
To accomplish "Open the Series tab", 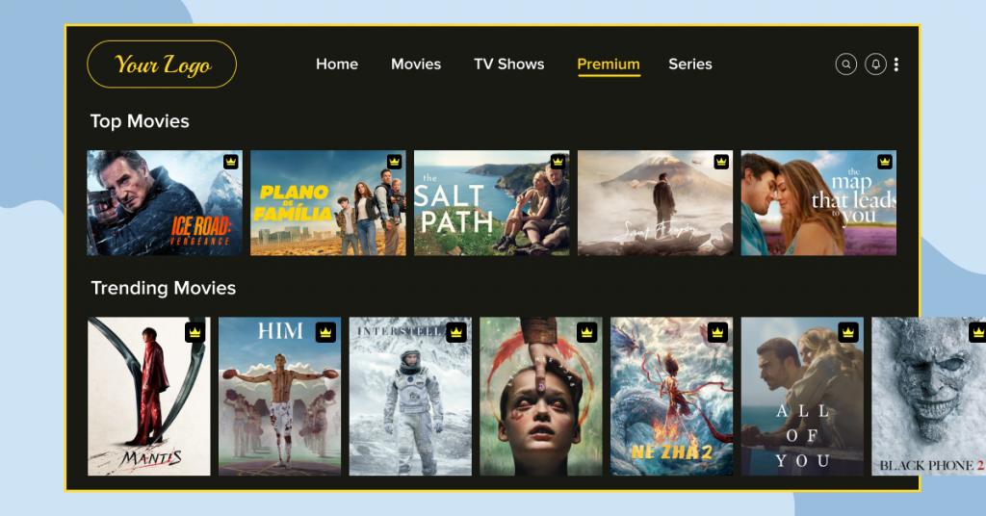I will tap(689, 64).
